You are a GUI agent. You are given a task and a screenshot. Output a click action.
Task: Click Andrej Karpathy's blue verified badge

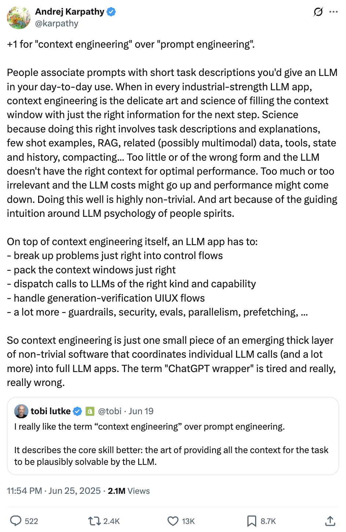click(x=111, y=12)
